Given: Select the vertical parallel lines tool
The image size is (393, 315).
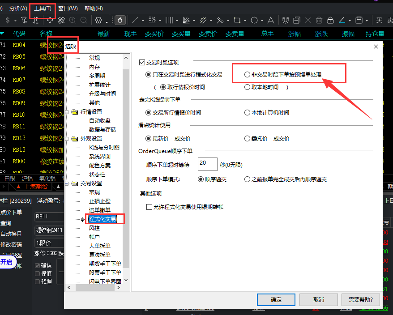Looking at the screenshot, I should point(169,20).
